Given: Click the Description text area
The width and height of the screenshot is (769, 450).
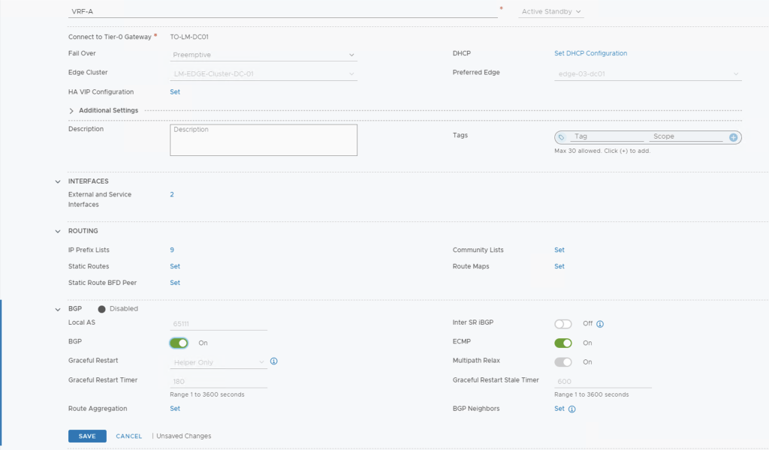Looking at the screenshot, I should pos(263,140).
